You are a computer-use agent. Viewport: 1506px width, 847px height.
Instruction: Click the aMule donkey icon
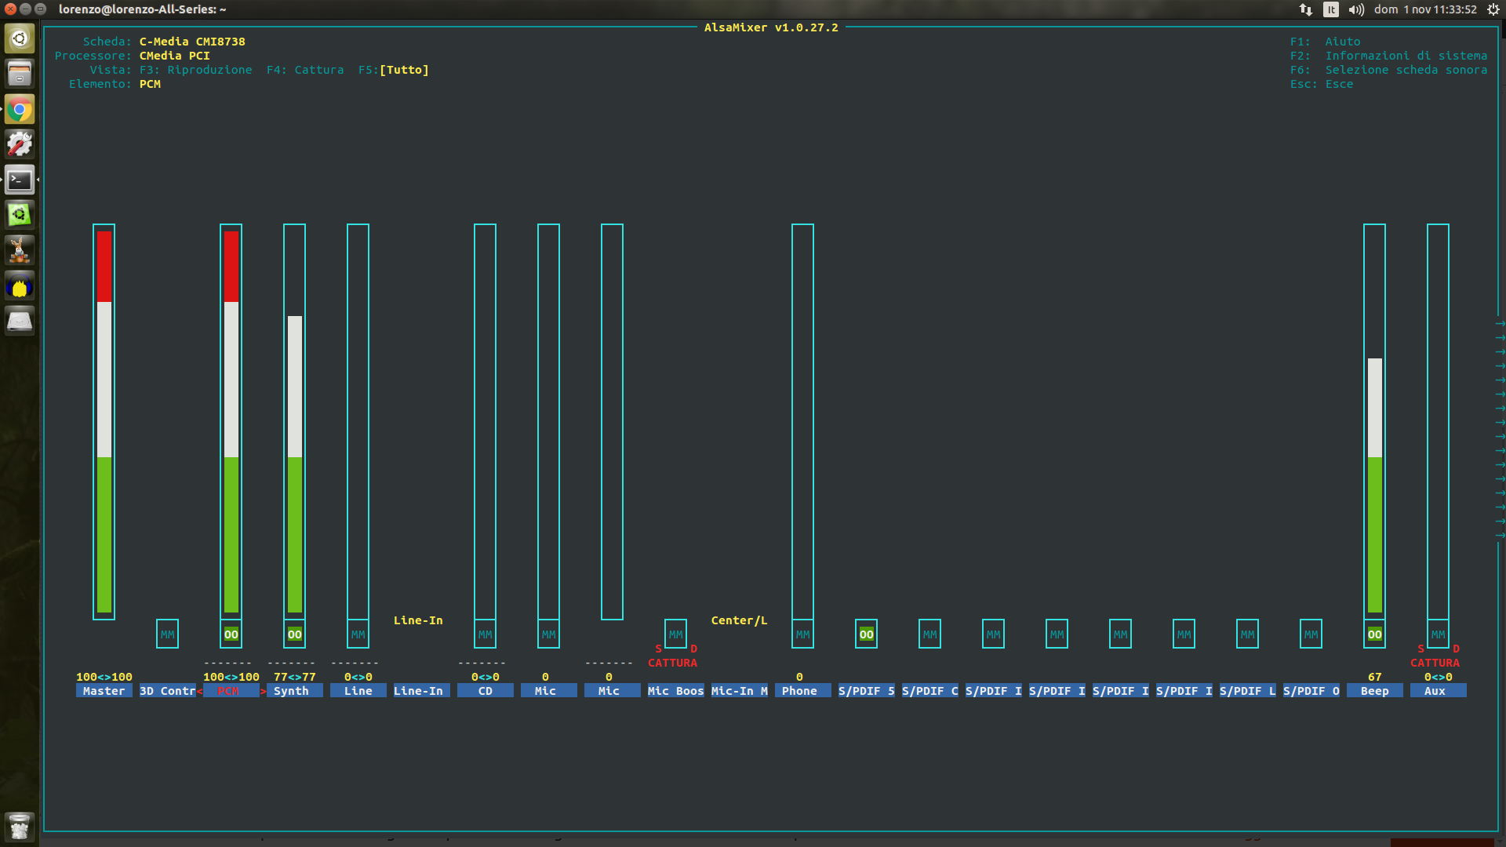pyautogui.click(x=20, y=251)
